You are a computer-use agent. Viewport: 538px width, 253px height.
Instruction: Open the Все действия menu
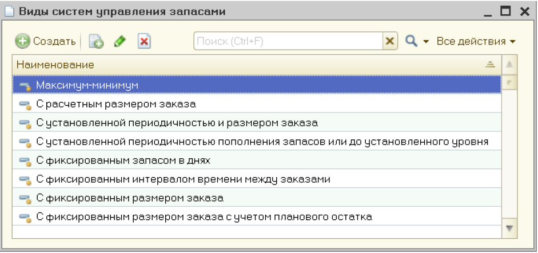point(476,42)
